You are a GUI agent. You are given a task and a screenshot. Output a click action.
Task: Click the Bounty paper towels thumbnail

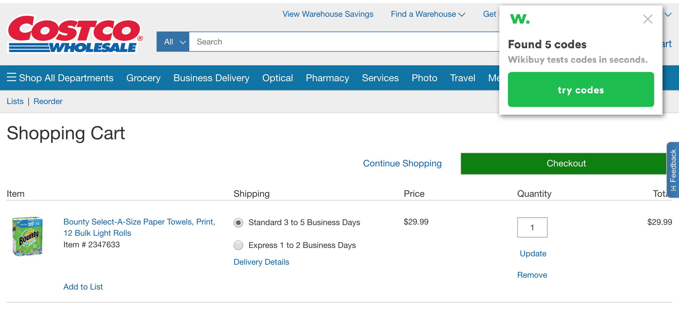[27, 236]
